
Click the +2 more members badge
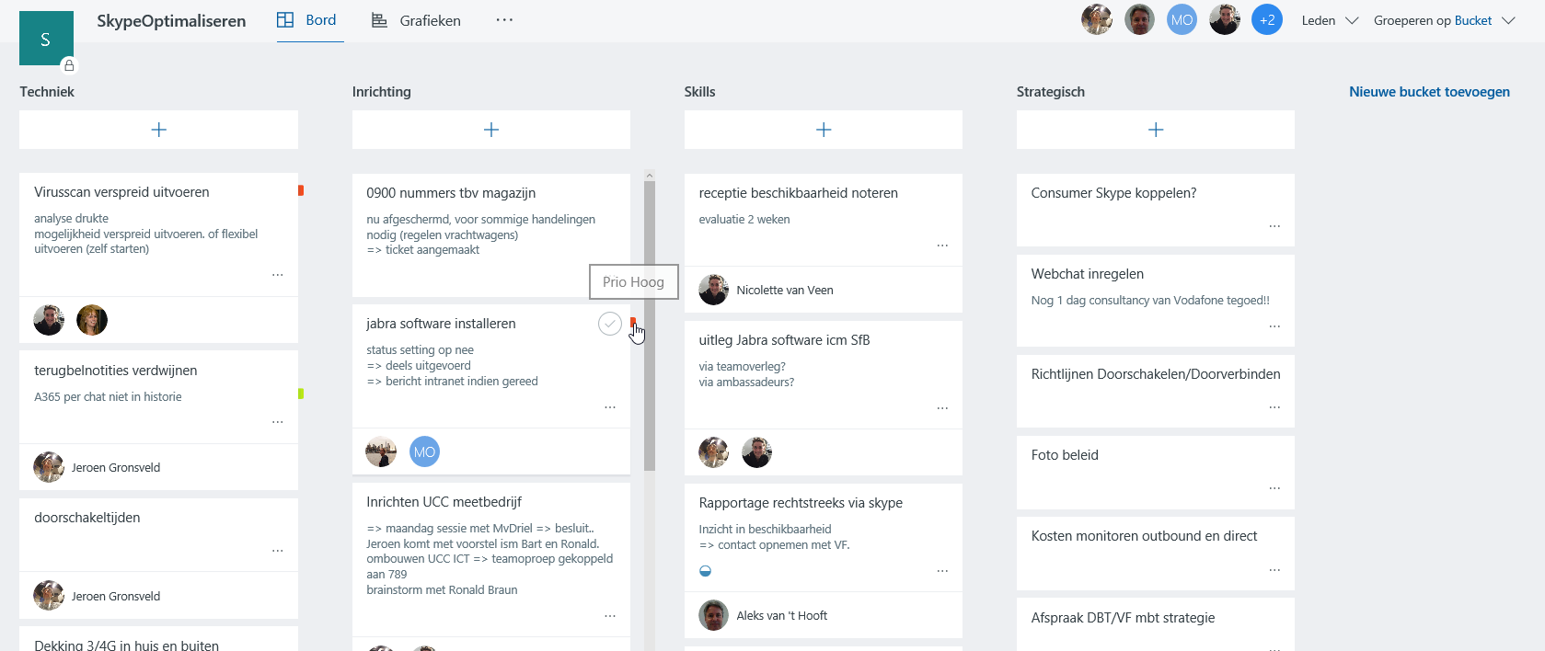pos(1267,19)
